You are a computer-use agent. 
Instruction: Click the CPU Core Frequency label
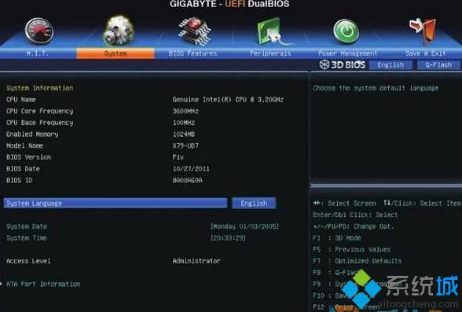click(x=39, y=111)
